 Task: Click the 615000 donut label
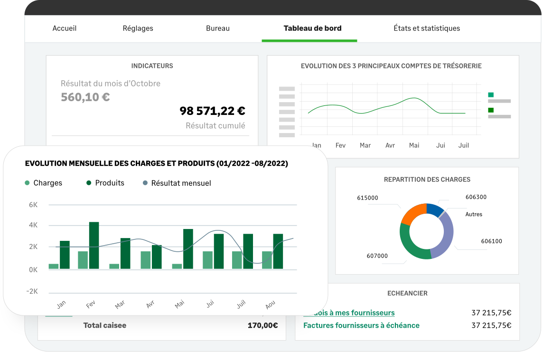pyautogui.click(x=367, y=198)
